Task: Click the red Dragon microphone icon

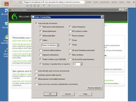Action: pos(6,4)
